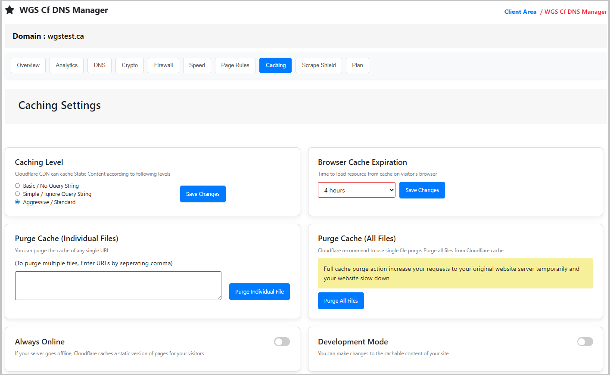Focus the purge URLs text area

point(118,285)
